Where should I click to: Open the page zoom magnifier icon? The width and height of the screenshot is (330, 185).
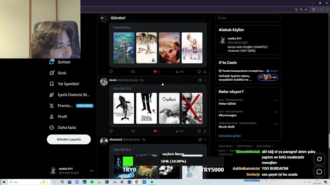tap(301, 10)
